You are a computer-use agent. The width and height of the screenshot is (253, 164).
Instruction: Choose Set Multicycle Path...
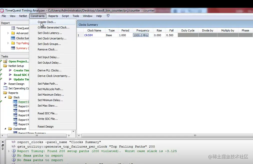(53, 89)
